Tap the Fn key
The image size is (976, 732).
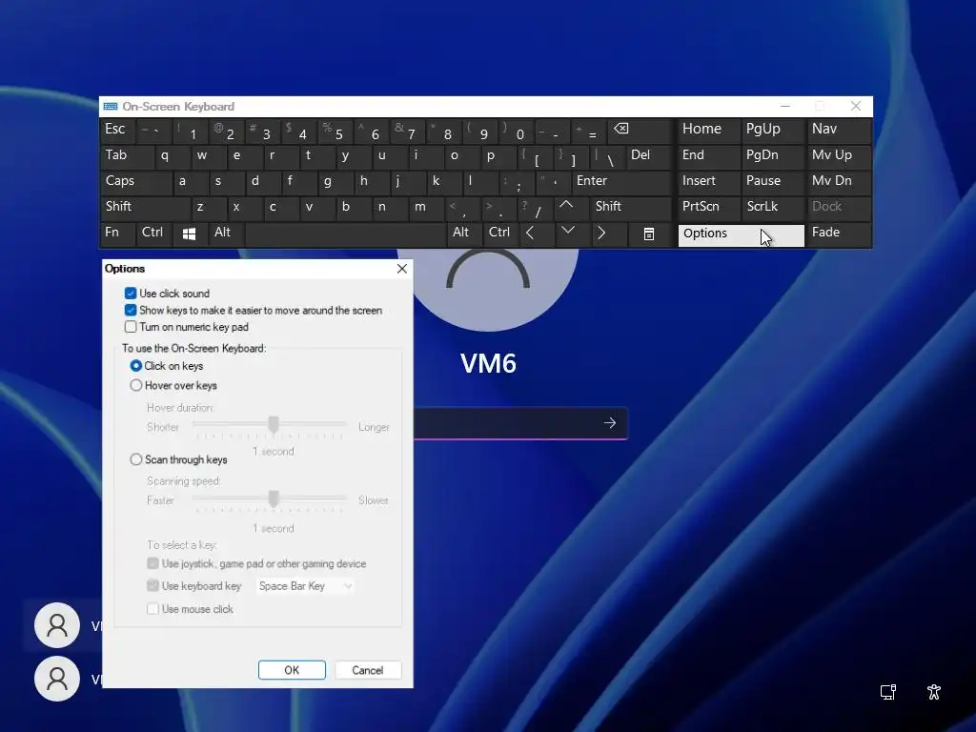(117, 234)
